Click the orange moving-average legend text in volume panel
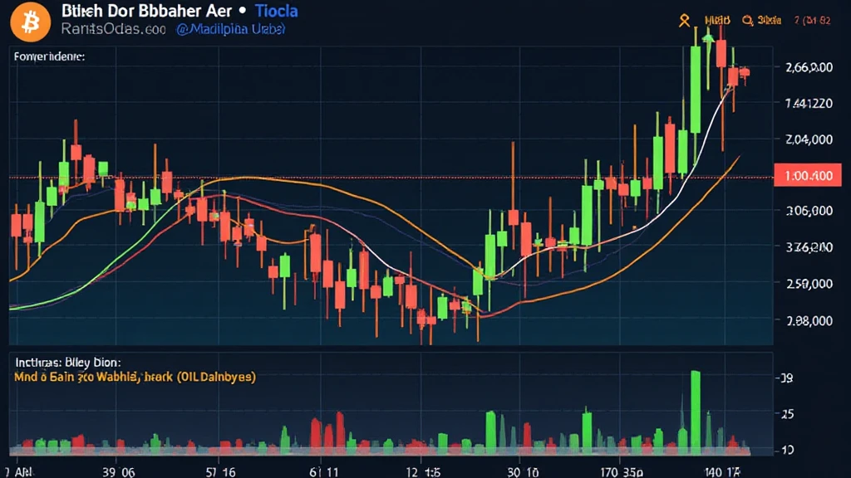This screenshot has width=851, height=478. point(134,377)
